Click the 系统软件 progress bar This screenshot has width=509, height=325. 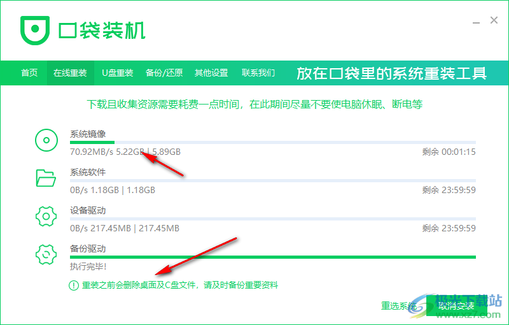click(x=273, y=181)
